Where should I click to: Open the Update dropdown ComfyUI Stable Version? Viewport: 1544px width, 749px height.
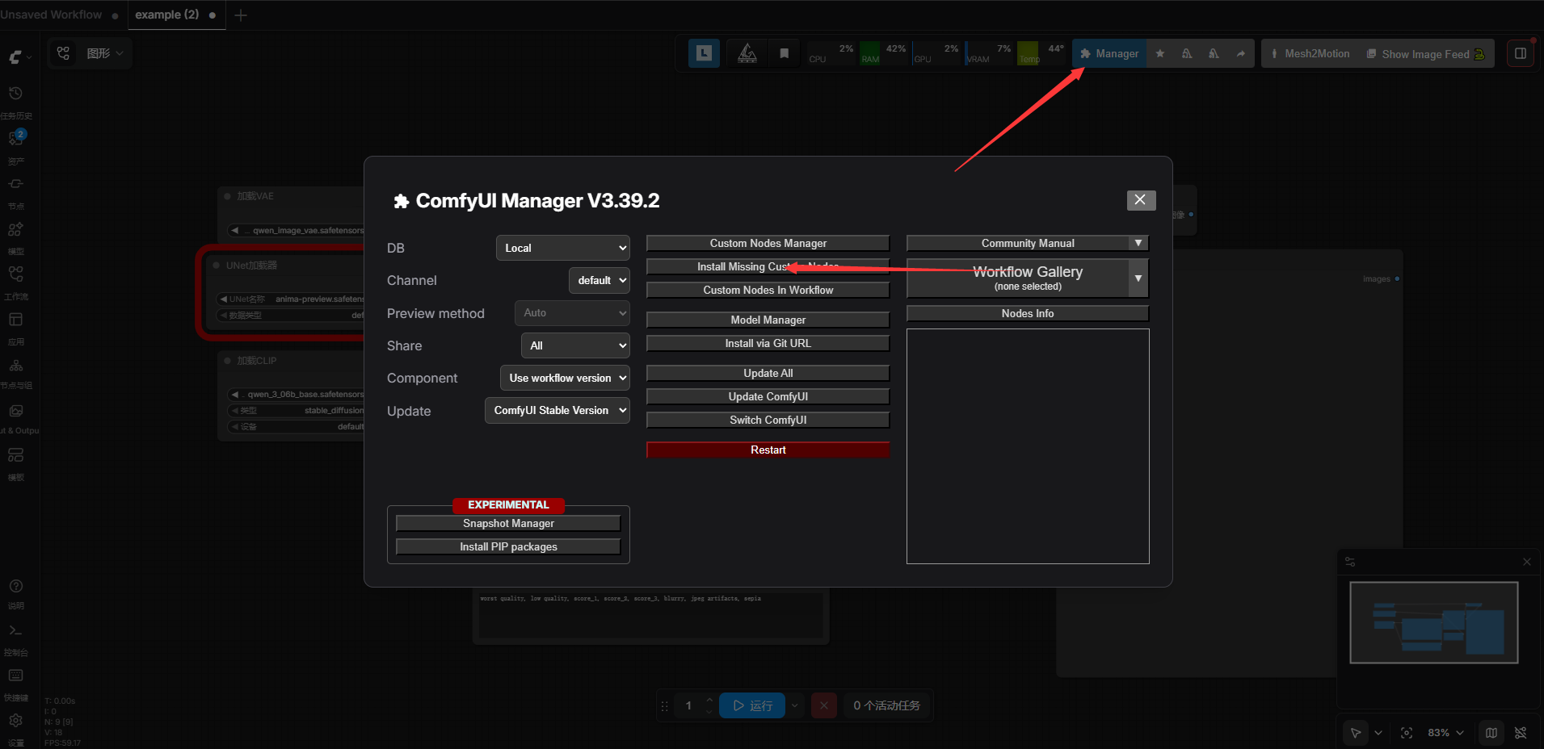[557, 410]
